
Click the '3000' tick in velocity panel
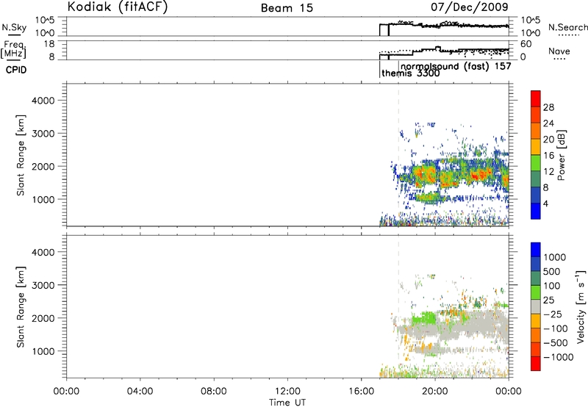pos(43,285)
